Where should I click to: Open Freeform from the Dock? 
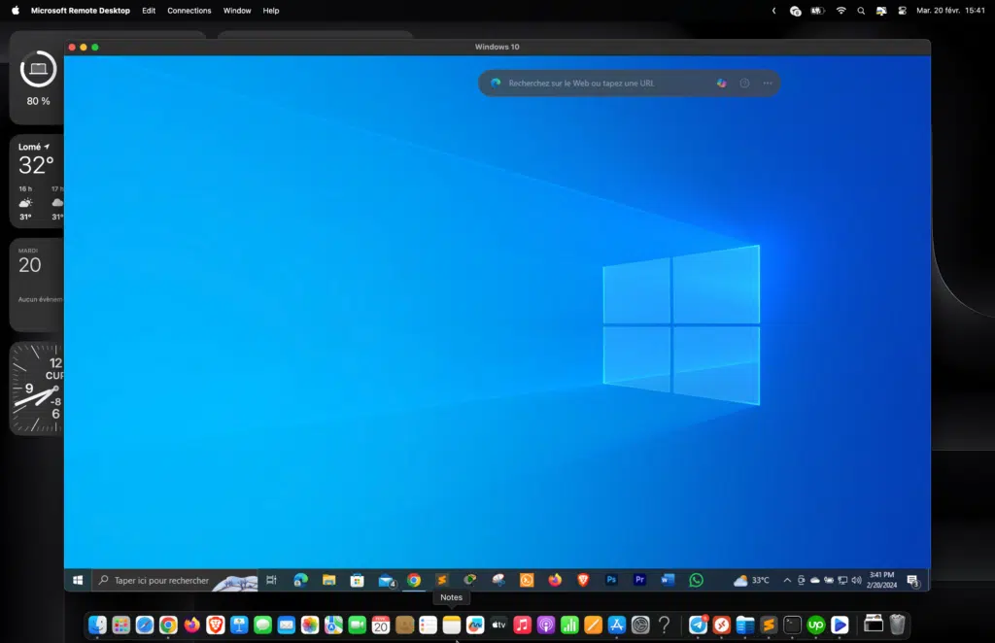pos(475,626)
